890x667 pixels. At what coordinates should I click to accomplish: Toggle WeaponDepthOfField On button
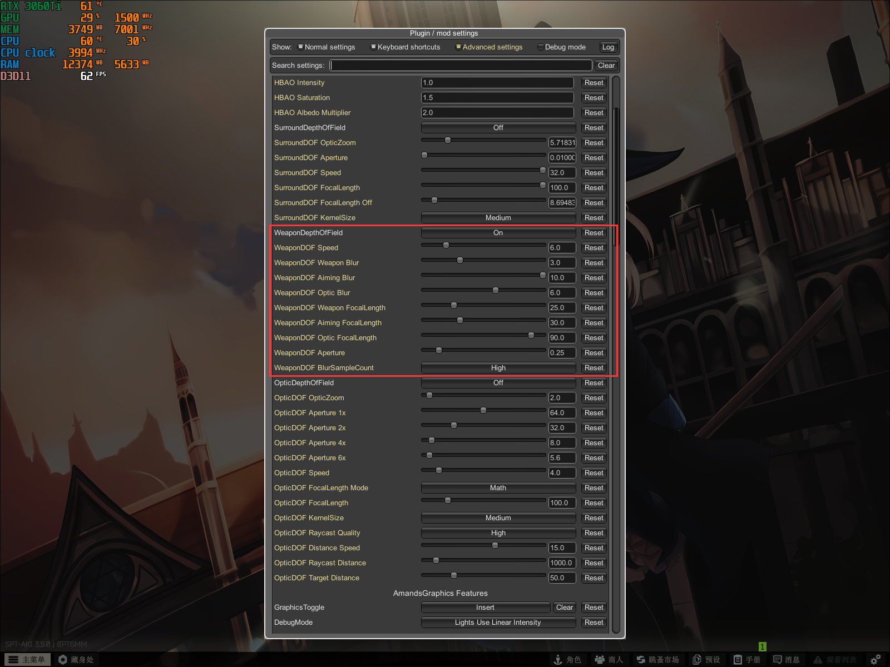[x=498, y=233]
